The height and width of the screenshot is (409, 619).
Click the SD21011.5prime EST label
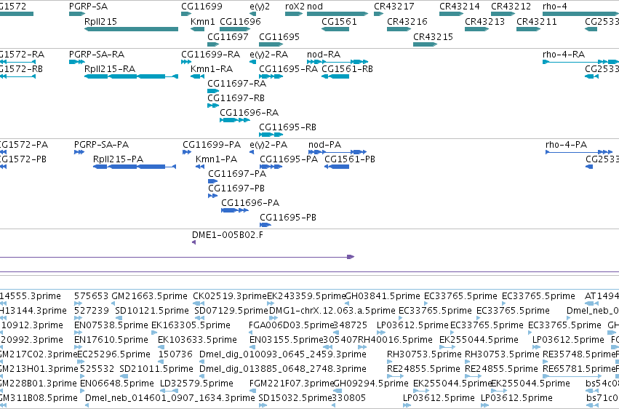(156, 369)
